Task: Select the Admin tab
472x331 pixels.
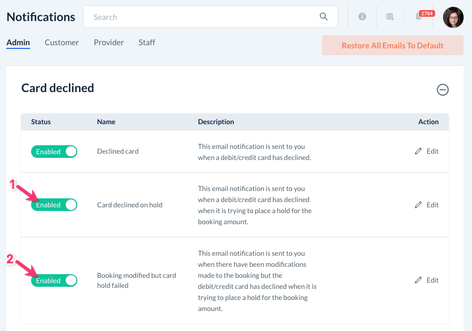Action: point(18,43)
